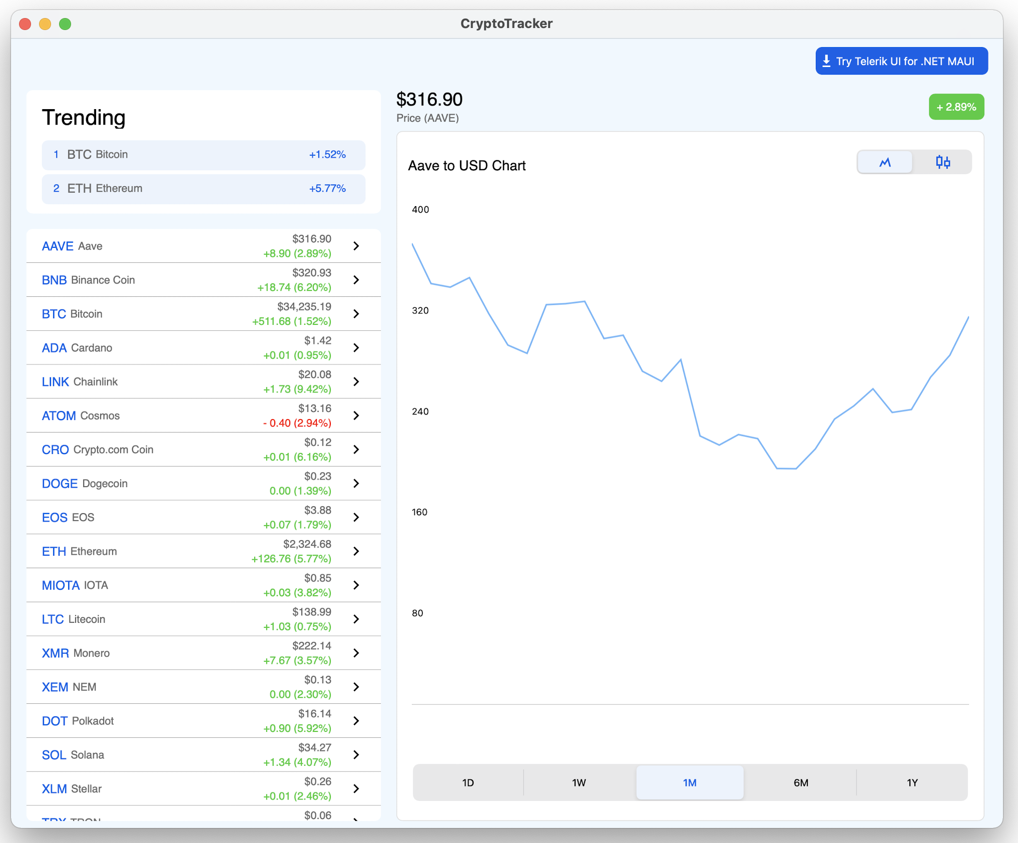Click the Aave to USD Chart title
The width and height of the screenshot is (1018, 843).
coord(466,166)
